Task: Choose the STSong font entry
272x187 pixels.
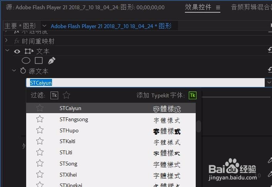Action: (111, 164)
